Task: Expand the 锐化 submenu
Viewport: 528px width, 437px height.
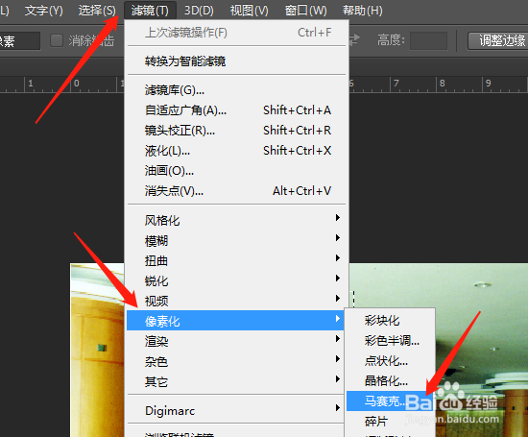Action: tap(236, 281)
